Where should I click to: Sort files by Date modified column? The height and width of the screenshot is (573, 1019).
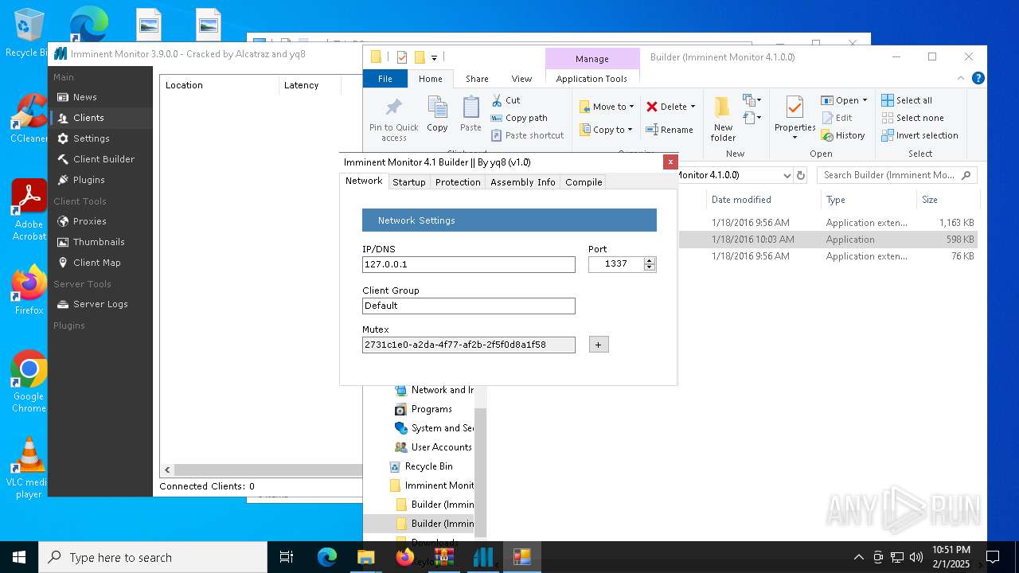(x=741, y=200)
